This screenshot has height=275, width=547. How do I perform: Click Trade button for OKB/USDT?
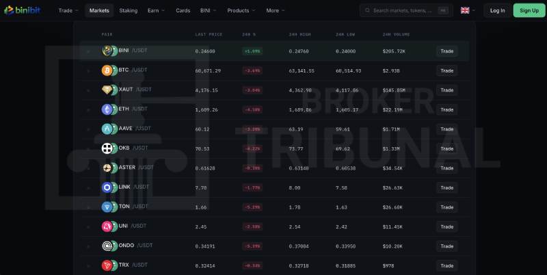(x=447, y=148)
